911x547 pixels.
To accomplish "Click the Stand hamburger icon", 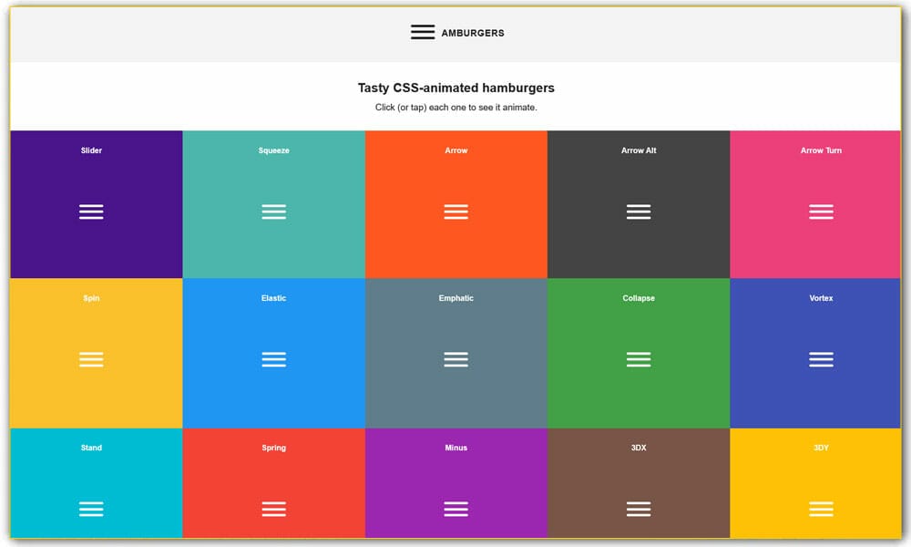I will [91, 509].
